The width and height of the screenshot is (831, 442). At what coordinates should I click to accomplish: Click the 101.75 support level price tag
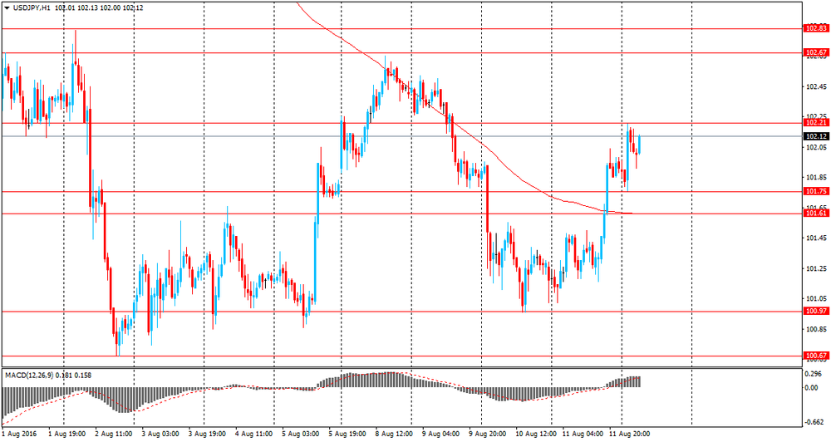coord(816,191)
